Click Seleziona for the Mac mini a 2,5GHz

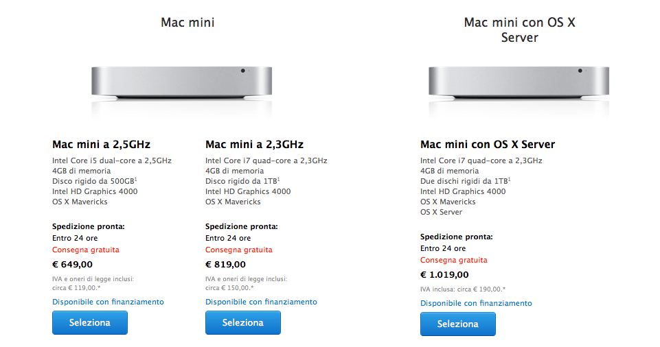89,322
